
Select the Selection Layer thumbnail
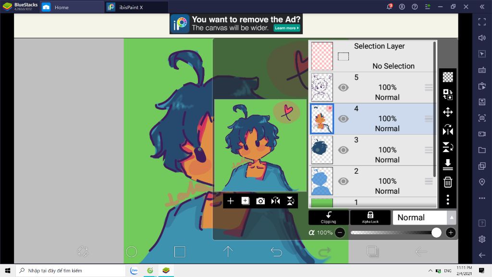coord(322,56)
